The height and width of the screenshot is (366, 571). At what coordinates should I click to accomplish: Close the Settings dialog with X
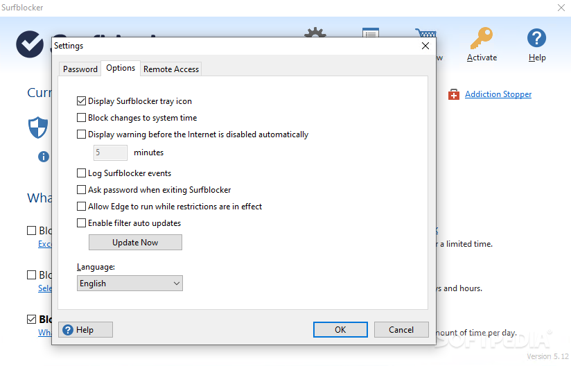coord(425,46)
